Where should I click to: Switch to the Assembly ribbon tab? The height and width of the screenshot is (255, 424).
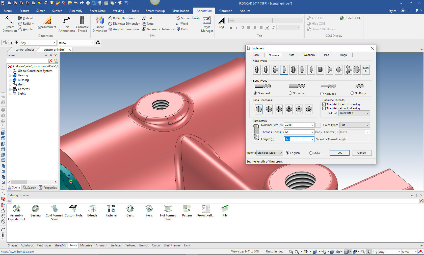click(x=76, y=11)
